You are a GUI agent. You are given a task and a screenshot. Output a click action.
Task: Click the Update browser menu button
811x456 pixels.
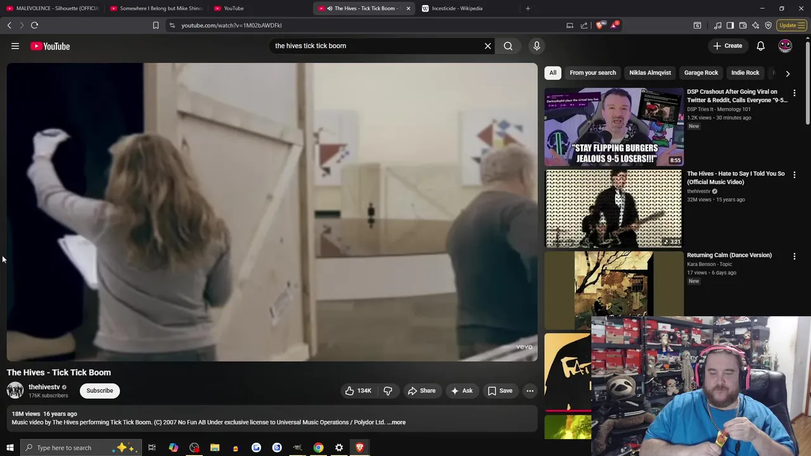(792, 25)
